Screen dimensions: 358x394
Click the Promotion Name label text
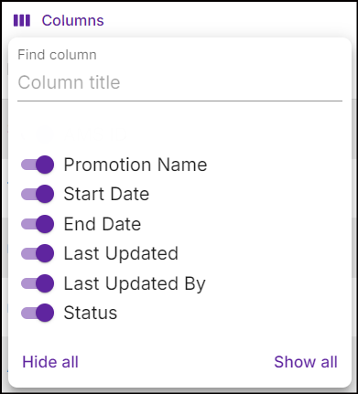136,165
